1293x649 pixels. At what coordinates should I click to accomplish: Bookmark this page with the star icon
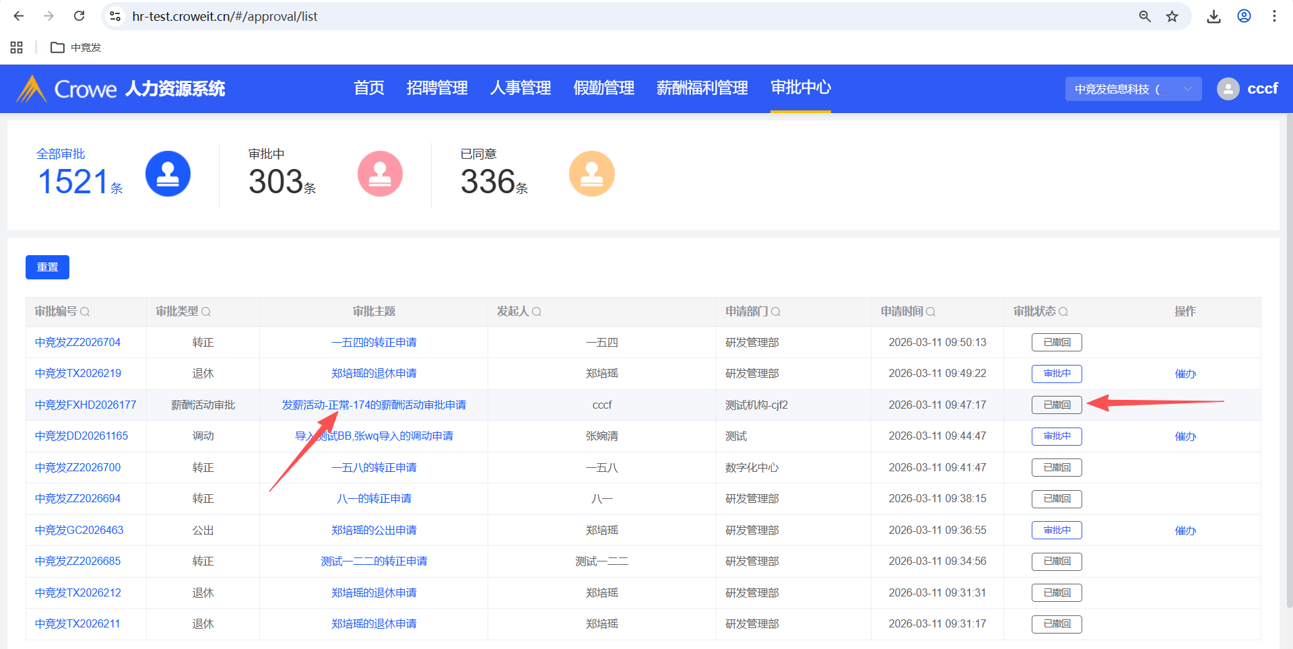(x=1172, y=16)
